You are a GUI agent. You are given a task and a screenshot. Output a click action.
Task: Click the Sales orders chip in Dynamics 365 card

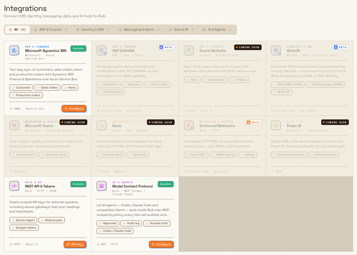click(x=47, y=88)
